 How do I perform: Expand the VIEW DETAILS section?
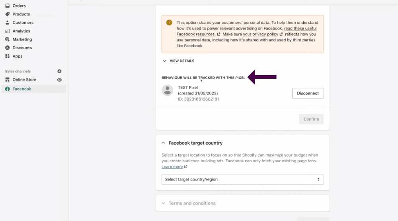click(178, 61)
